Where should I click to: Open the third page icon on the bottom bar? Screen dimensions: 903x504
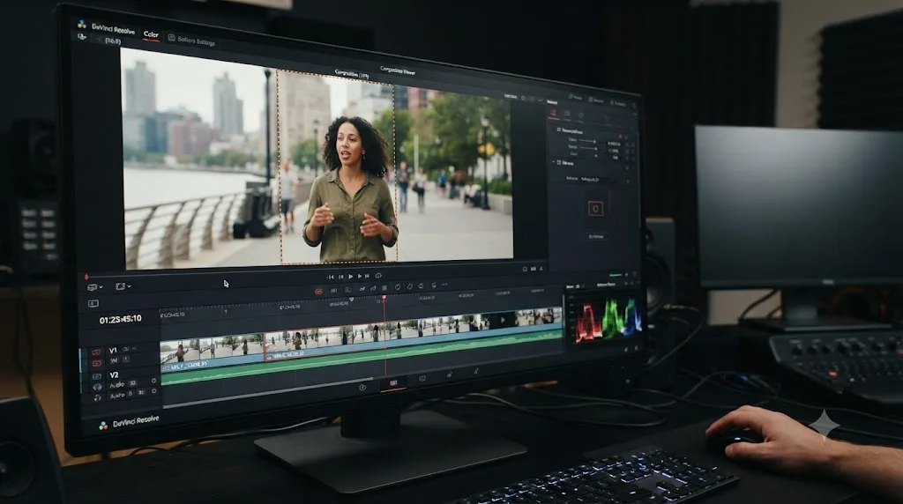[x=422, y=379]
